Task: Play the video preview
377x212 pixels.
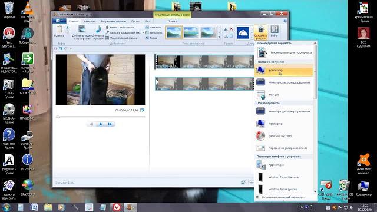Action: [x=101, y=124]
